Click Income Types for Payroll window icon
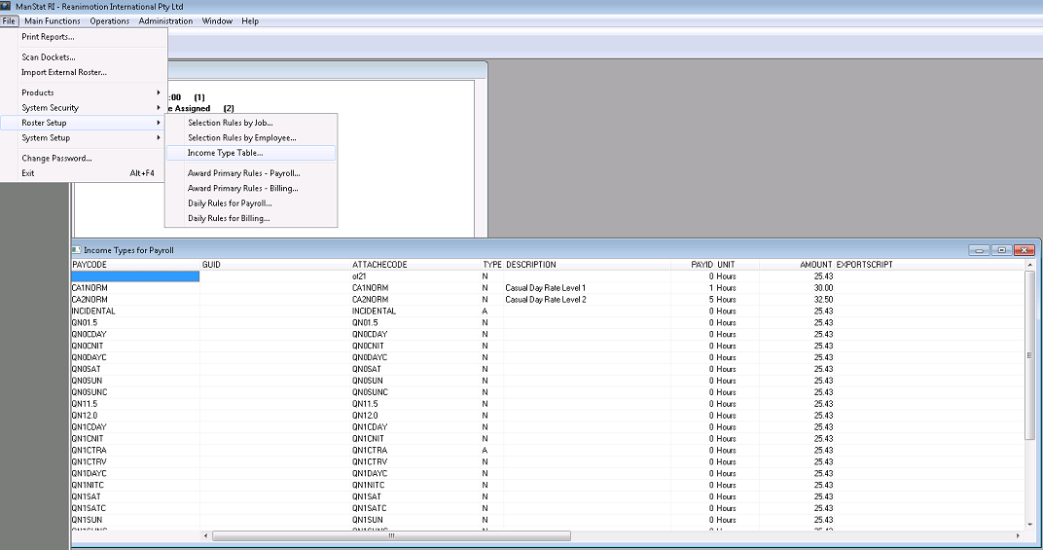1043x550 pixels. pos(76,250)
